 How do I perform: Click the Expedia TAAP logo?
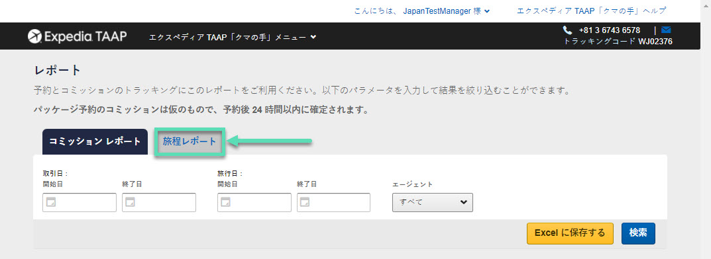[78, 36]
